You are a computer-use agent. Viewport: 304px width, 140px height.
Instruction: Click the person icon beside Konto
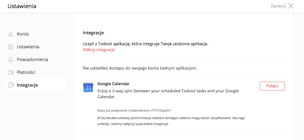[x=10, y=34]
